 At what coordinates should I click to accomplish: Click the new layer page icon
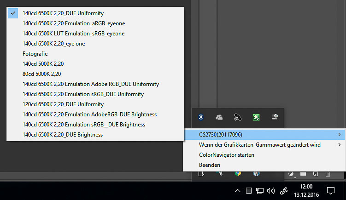(x=316, y=174)
